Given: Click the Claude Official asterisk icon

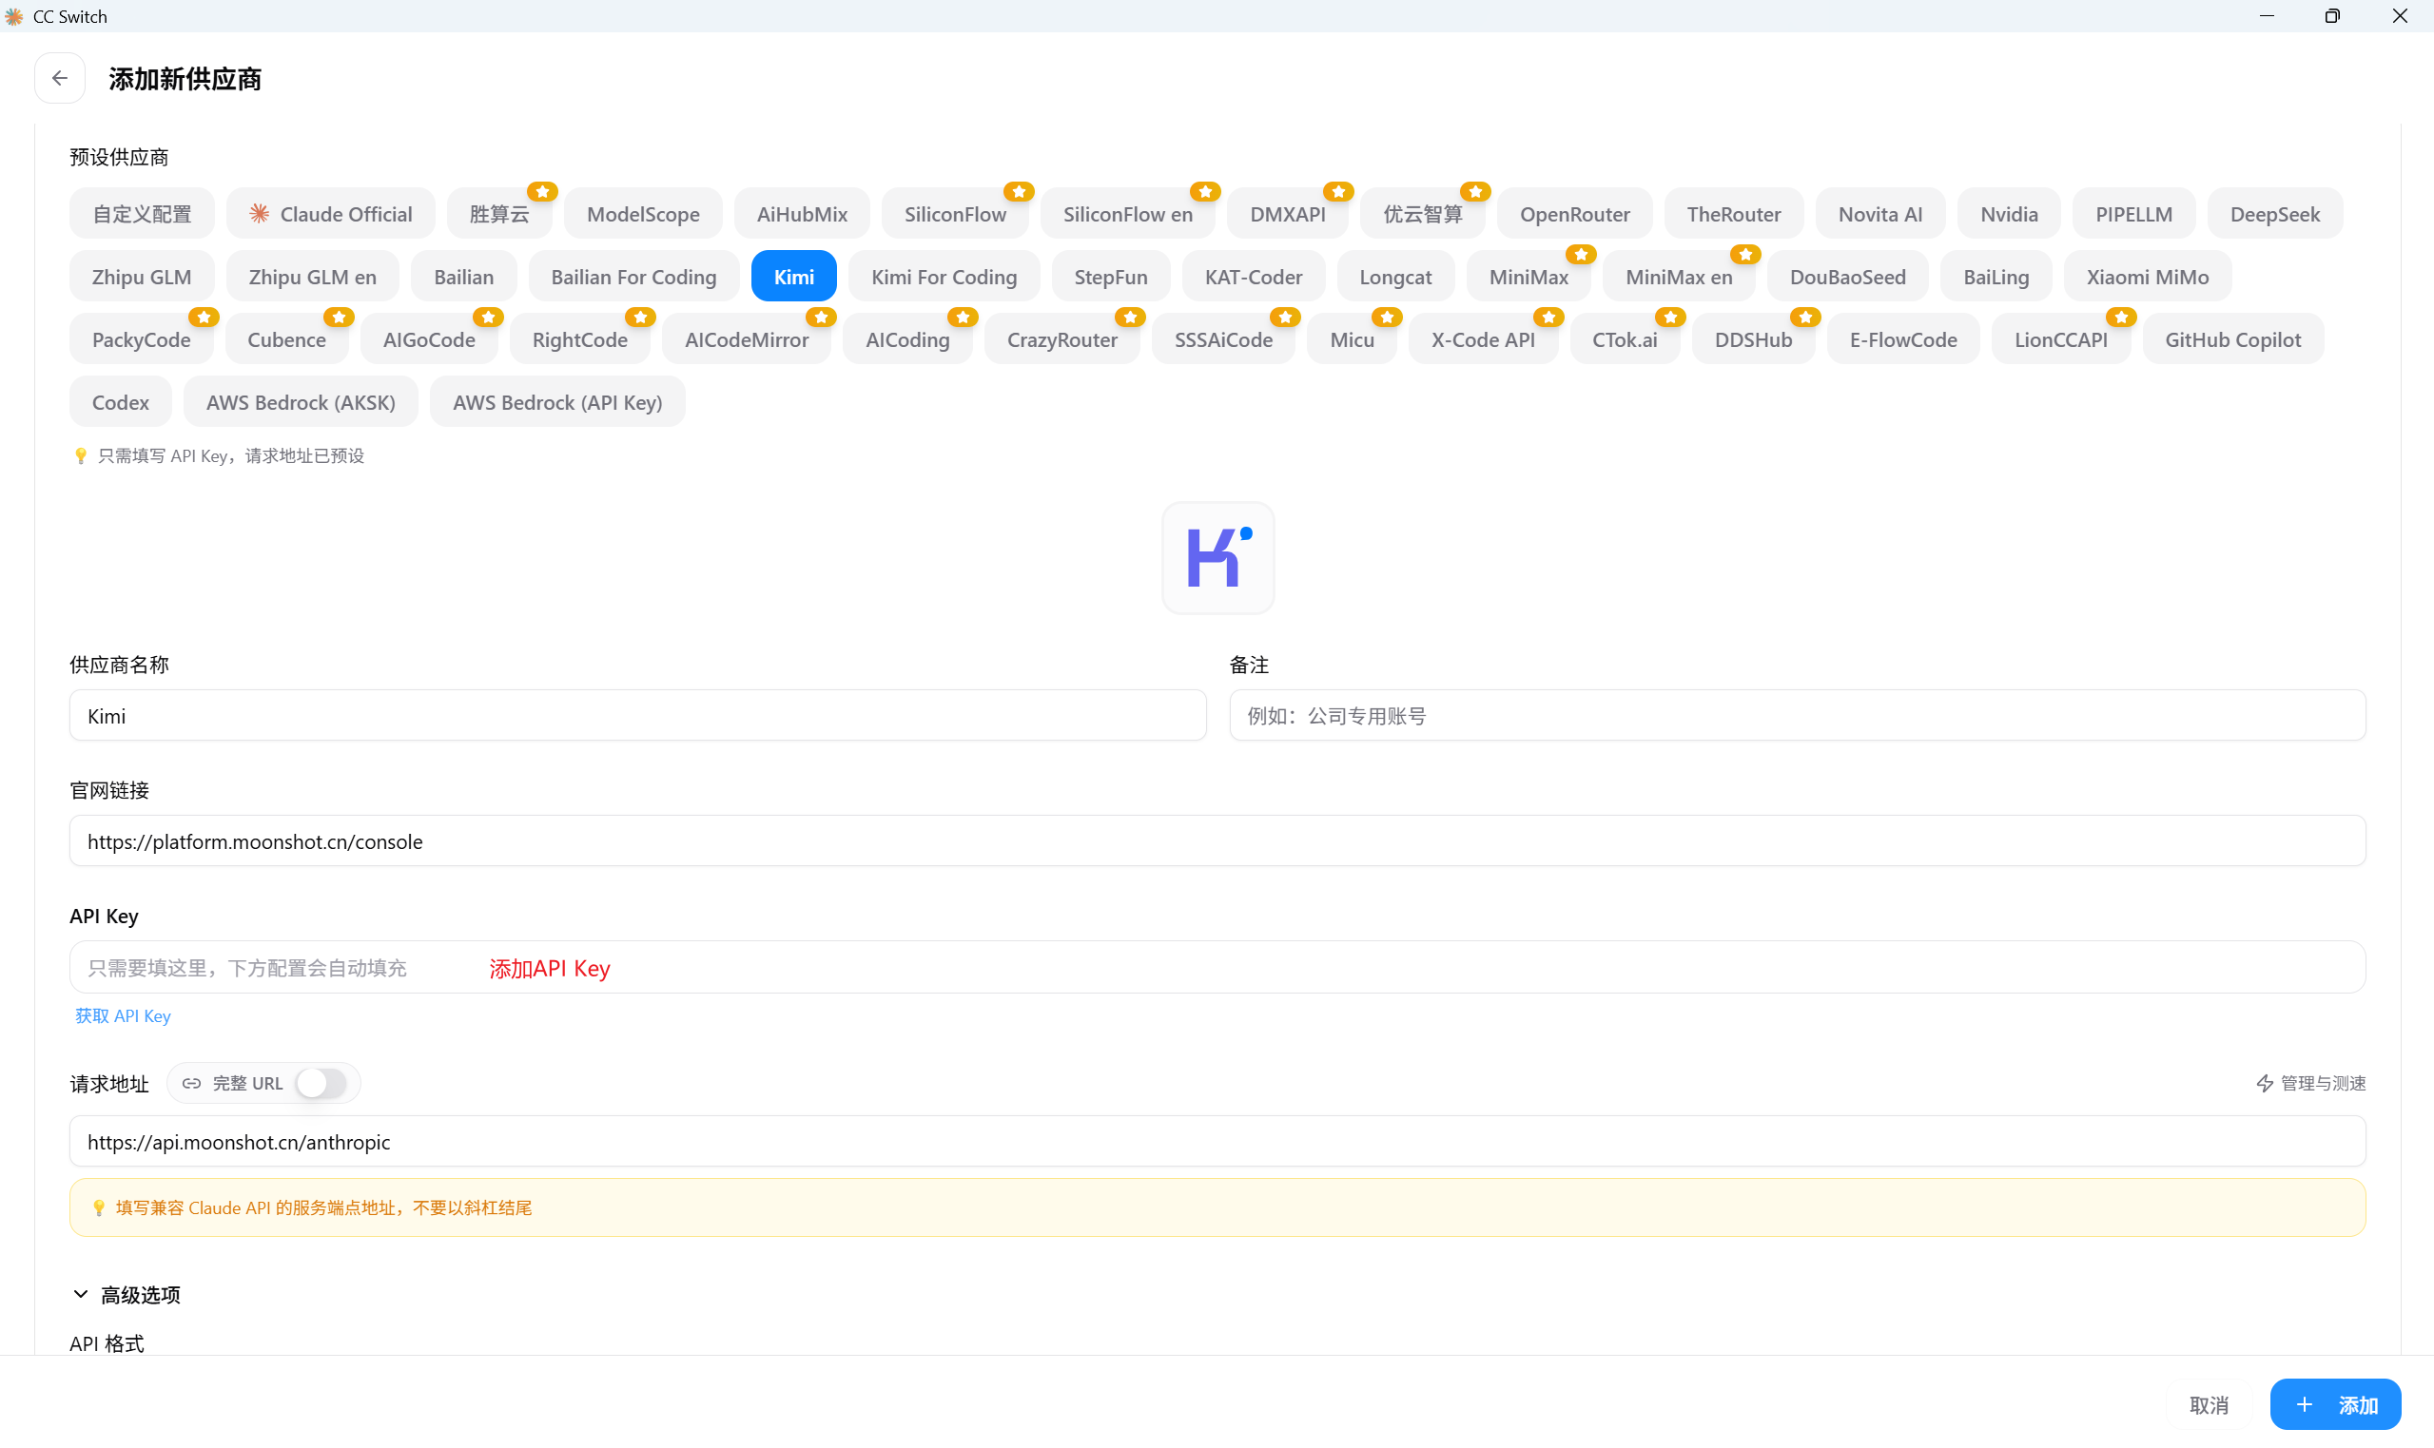Looking at the screenshot, I should pos(259,214).
